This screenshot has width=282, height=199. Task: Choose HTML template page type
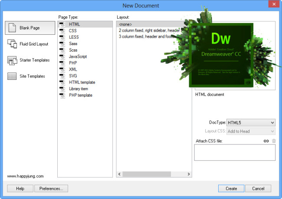[x=85, y=82]
